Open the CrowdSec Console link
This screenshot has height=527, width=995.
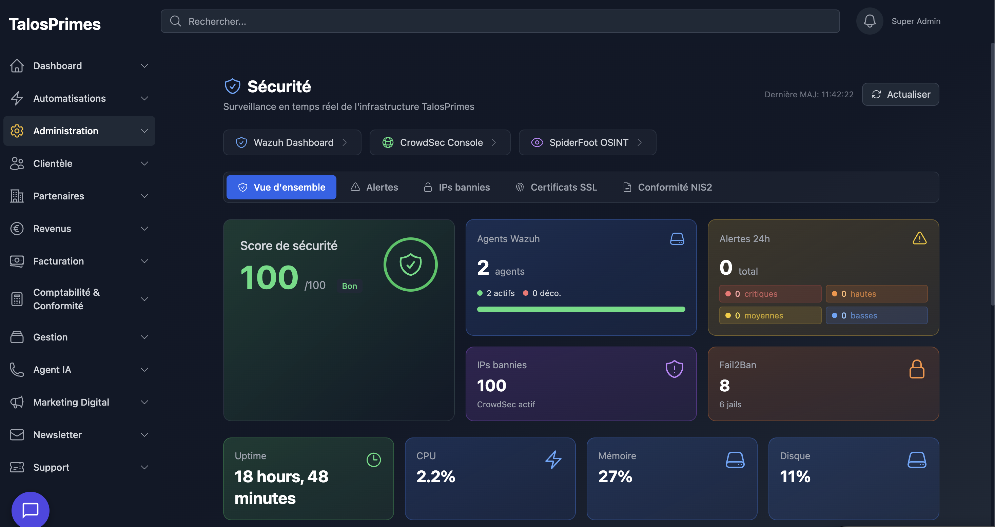[x=440, y=142]
